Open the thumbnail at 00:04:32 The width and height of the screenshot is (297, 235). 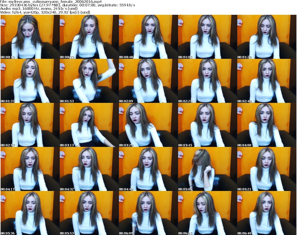tap(89, 169)
